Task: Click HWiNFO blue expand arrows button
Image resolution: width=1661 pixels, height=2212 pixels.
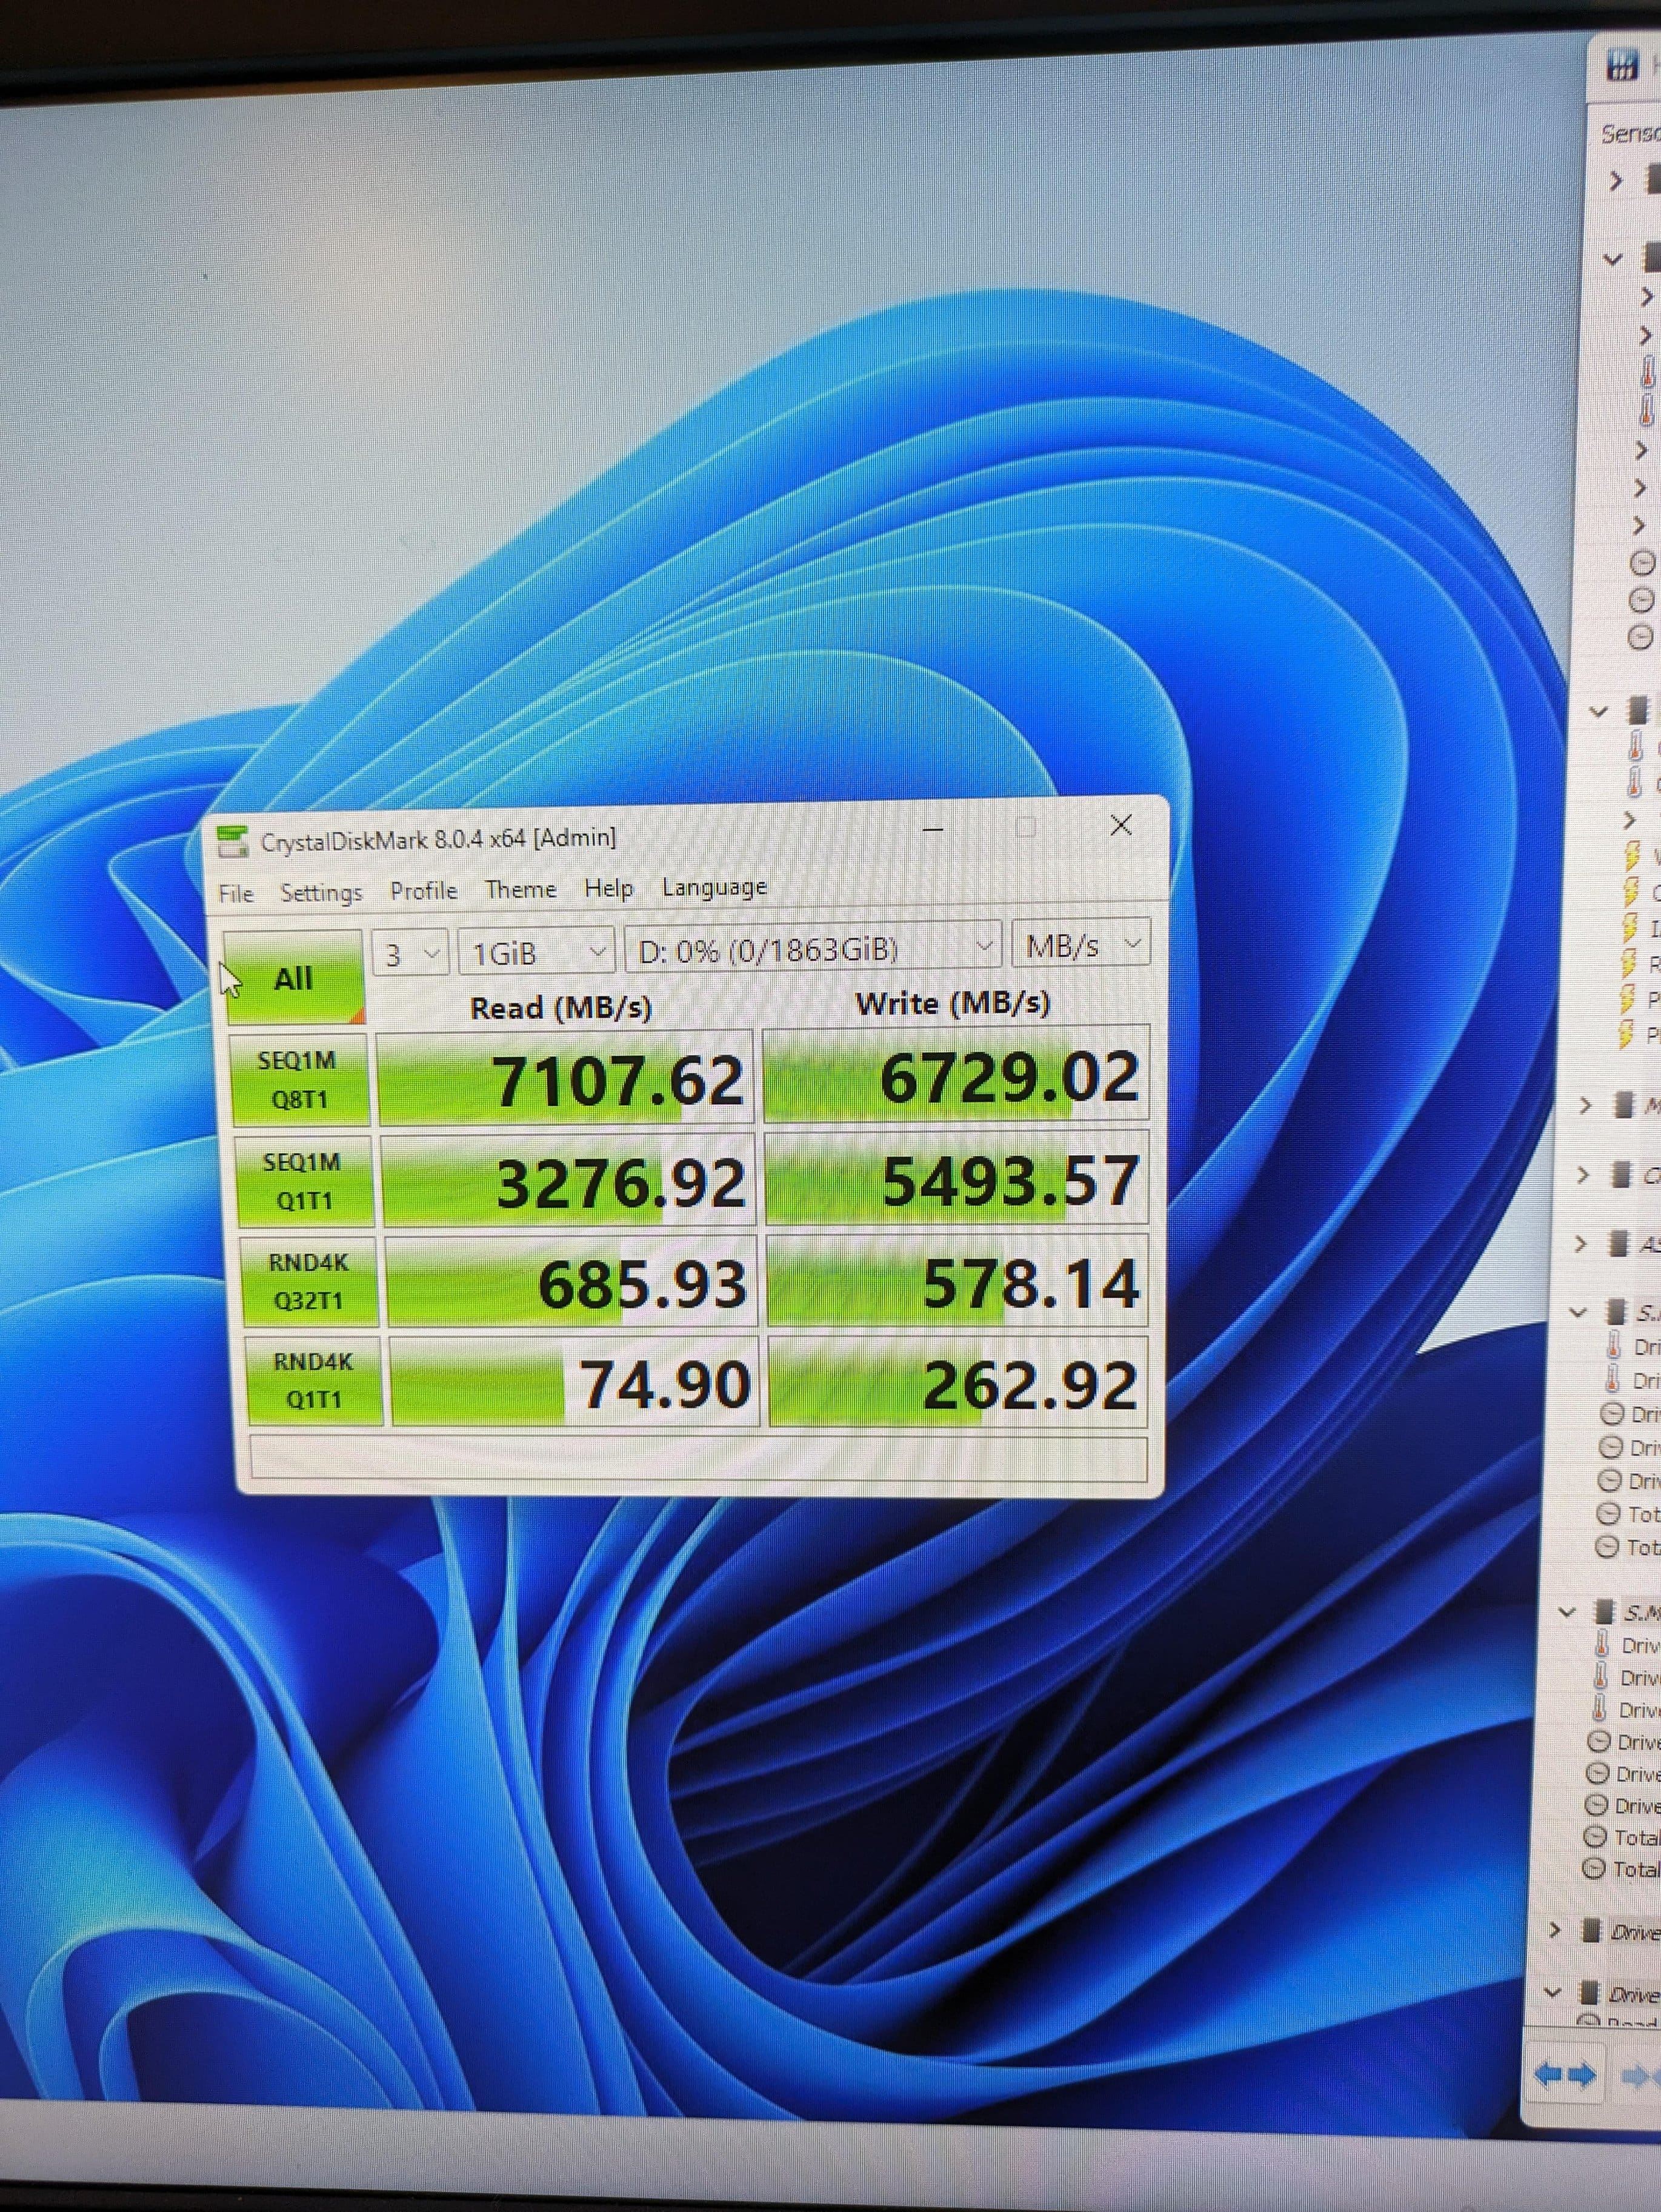Action: click(1565, 2075)
